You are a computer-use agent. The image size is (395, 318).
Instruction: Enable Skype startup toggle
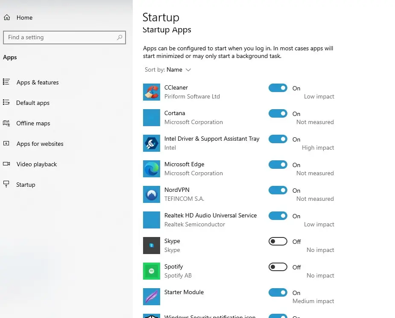pyautogui.click(x=278, y=241)
